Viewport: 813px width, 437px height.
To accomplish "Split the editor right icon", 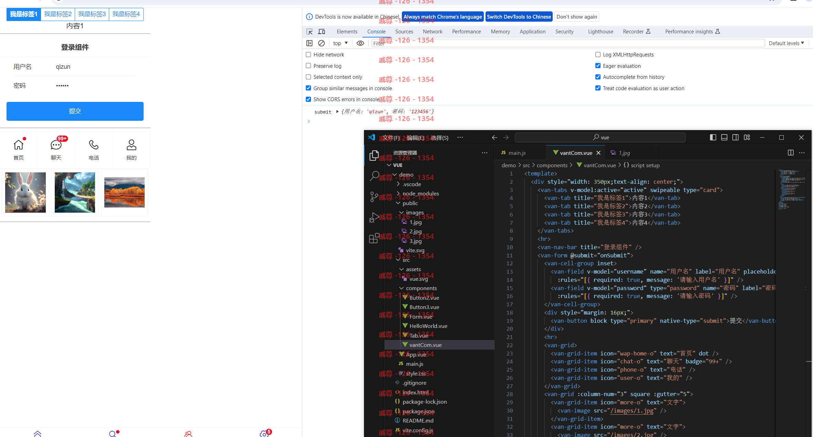I will 791,152.
